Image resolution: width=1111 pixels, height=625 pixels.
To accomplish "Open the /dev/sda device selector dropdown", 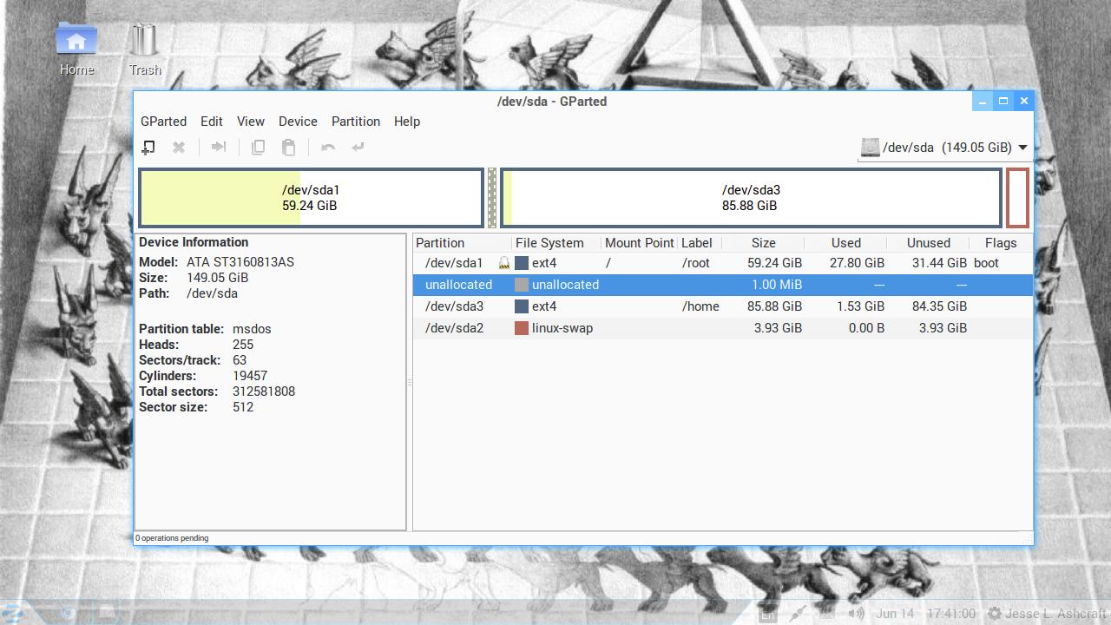I will [x=944, y=148].
